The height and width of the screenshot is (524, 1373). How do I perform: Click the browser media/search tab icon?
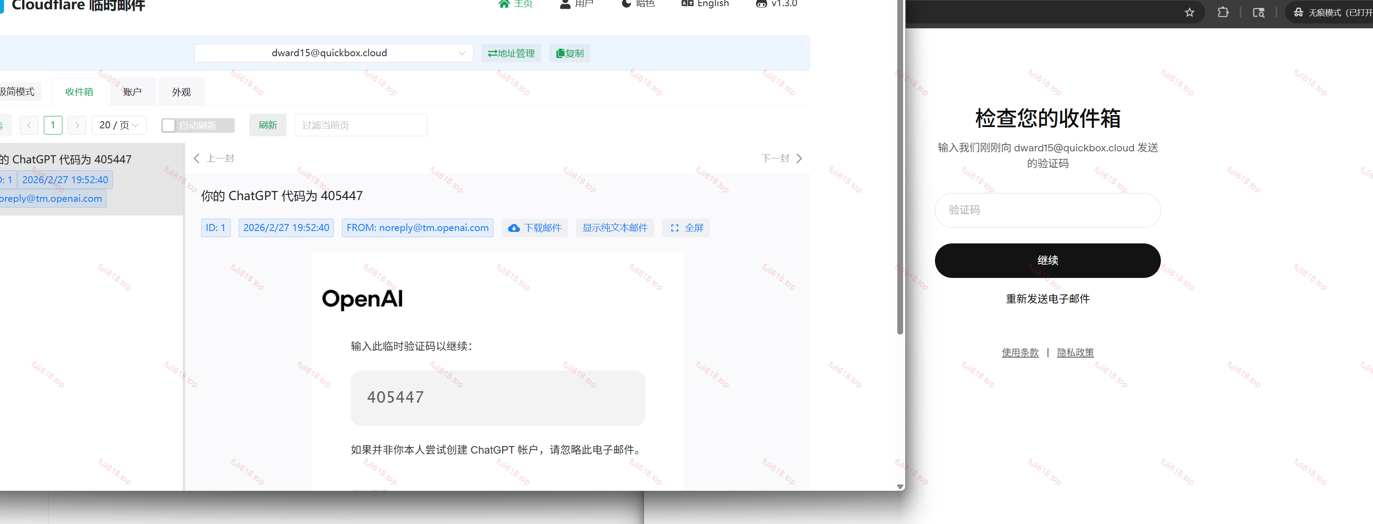(1258, 12)
